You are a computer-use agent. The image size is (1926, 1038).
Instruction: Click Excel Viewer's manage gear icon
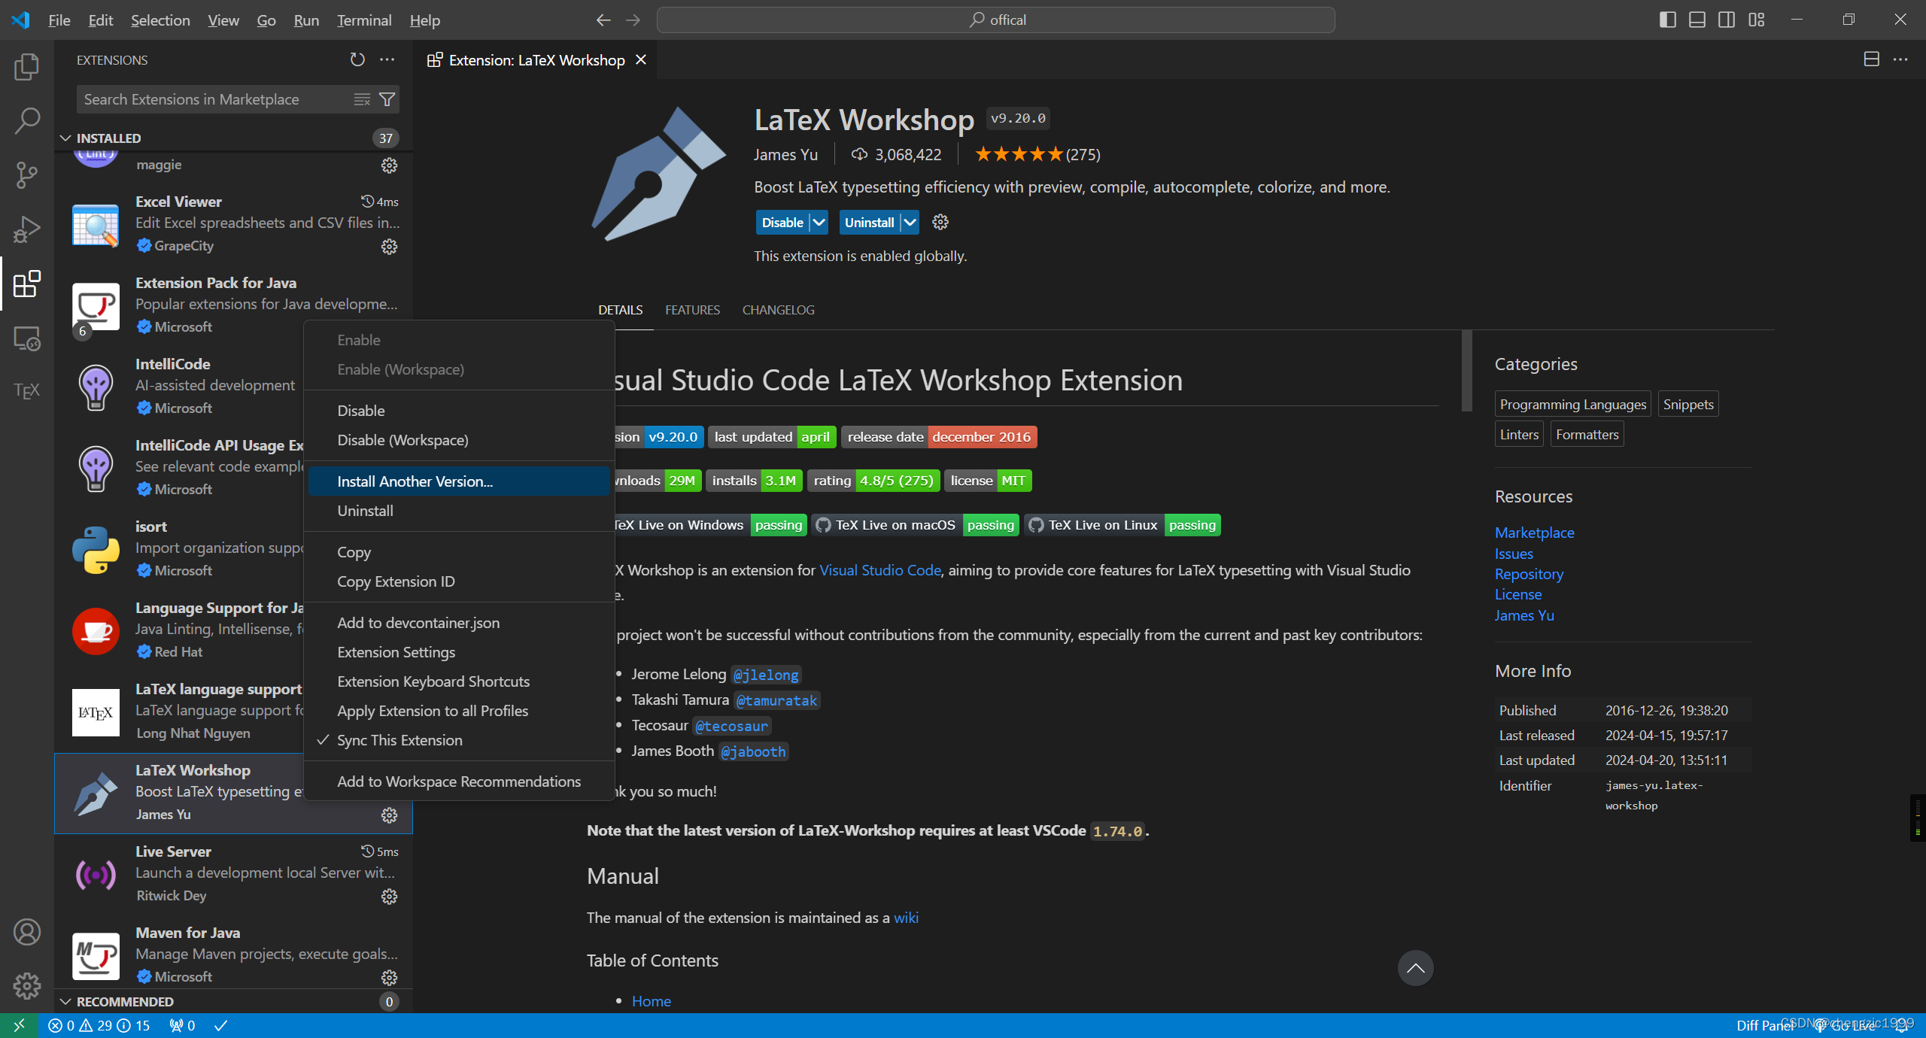point(389,247)
